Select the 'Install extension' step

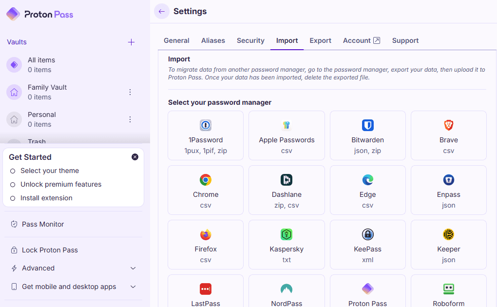46,198
